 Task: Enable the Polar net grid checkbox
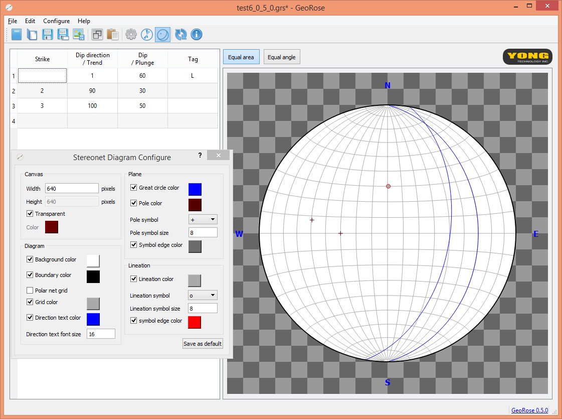click(x=30, y=290)
